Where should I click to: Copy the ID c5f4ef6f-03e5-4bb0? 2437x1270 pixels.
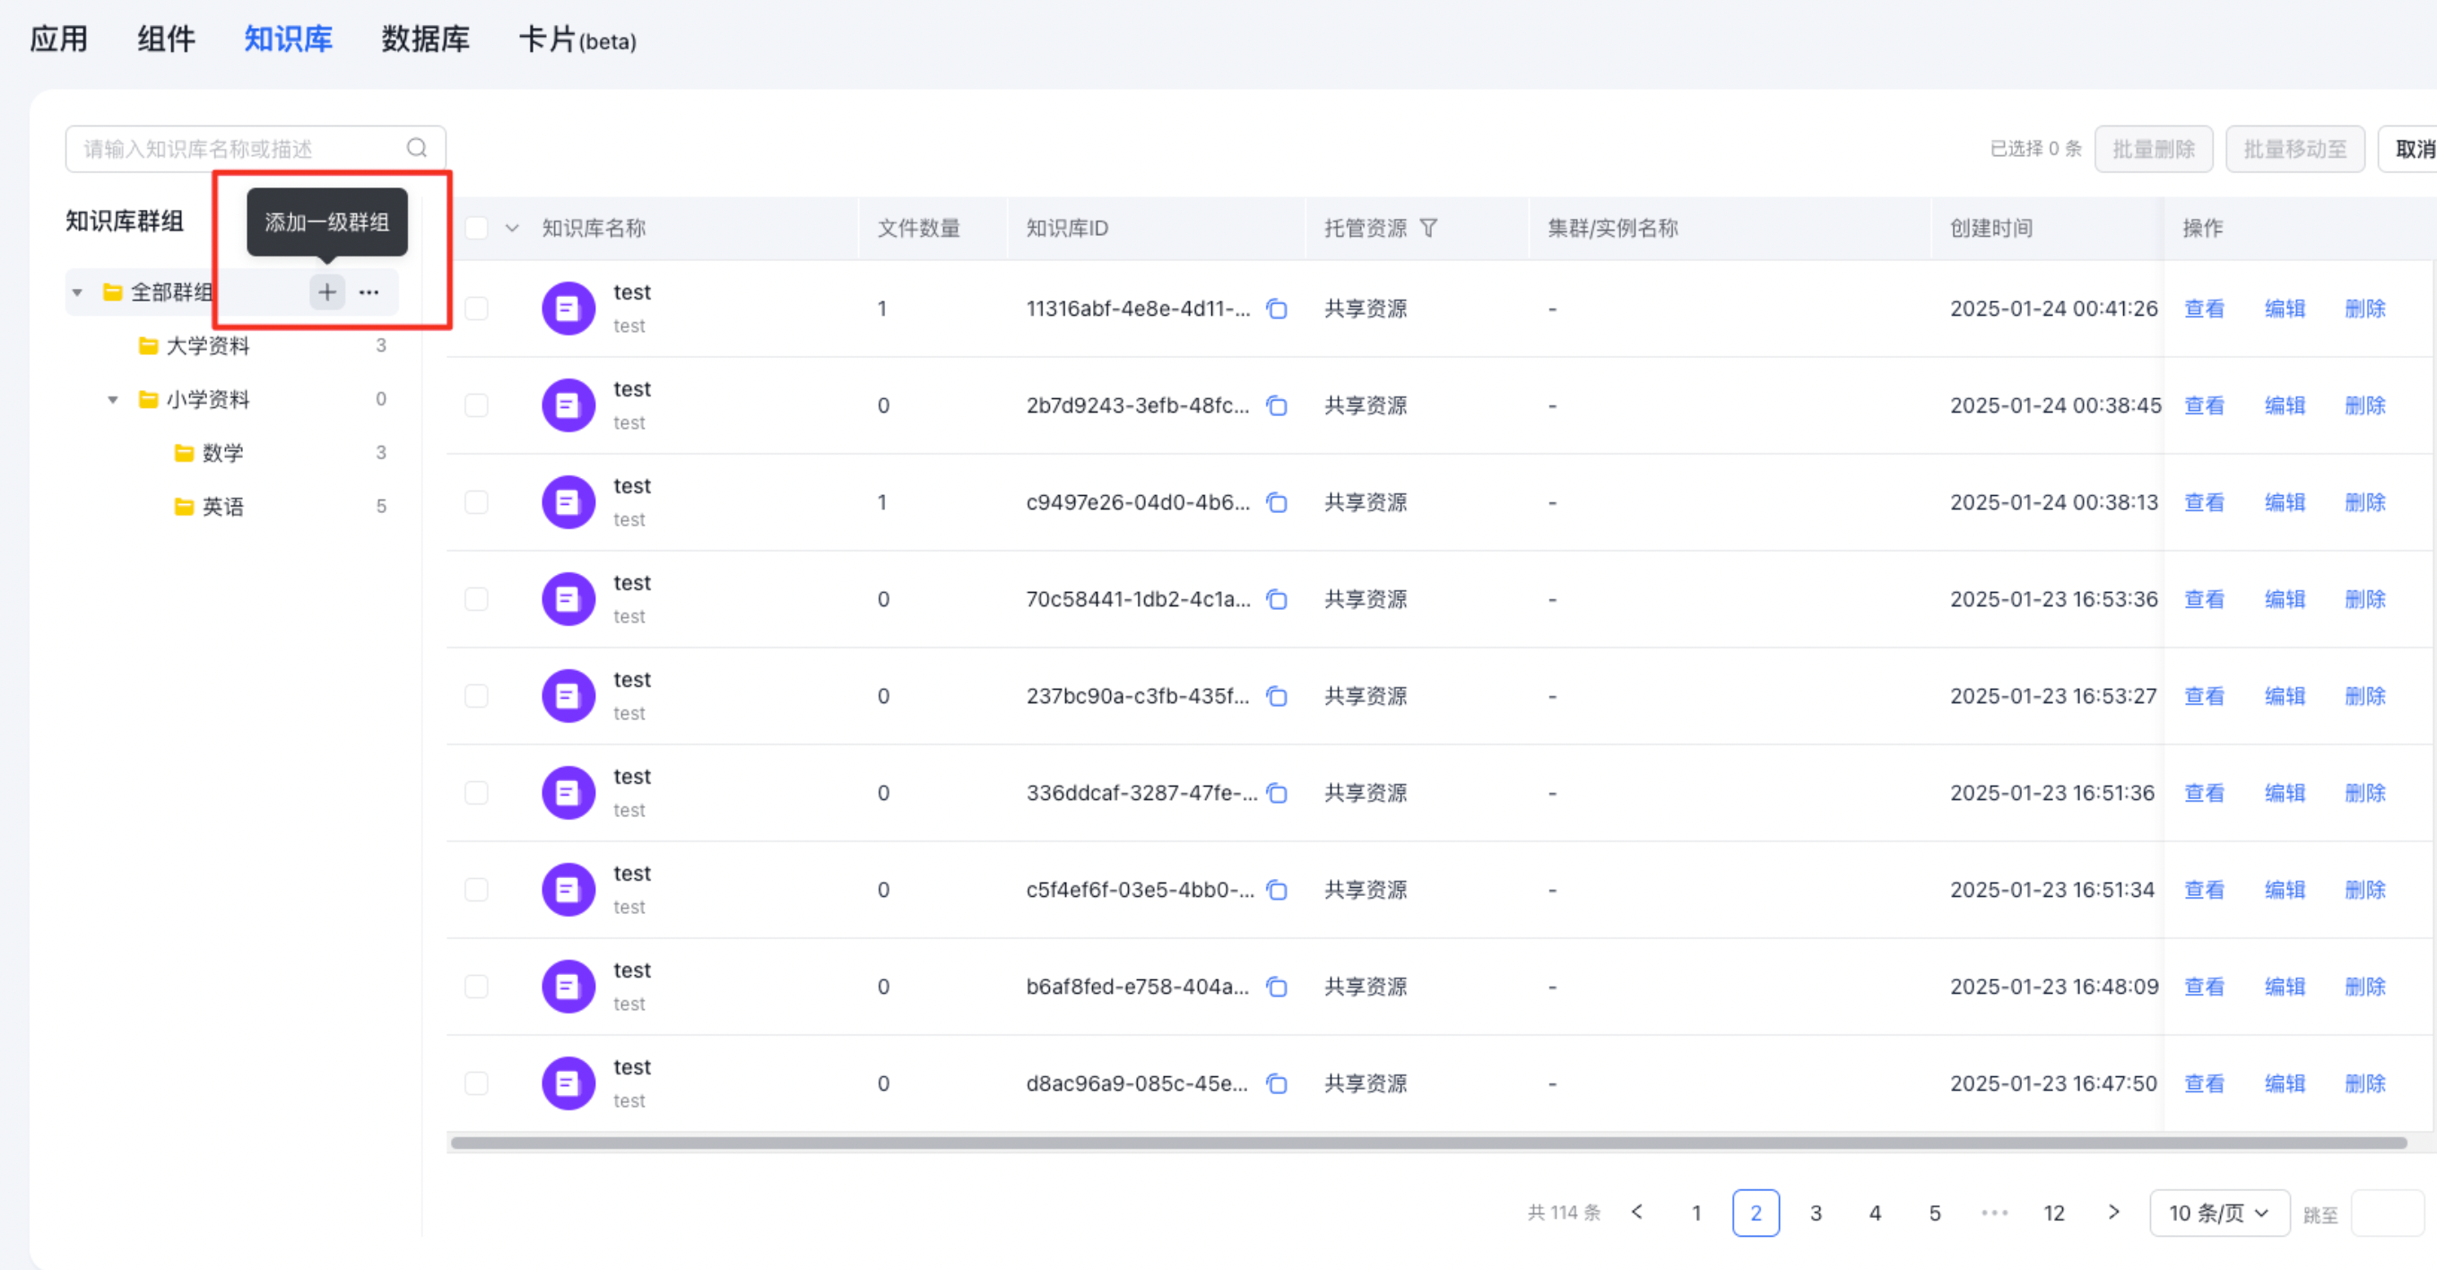(1276, 890)
